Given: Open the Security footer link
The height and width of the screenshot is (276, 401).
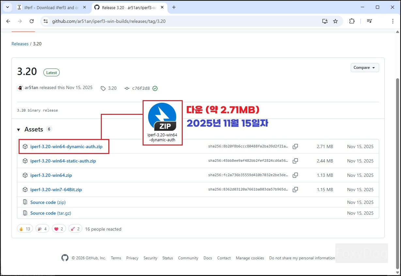Looking at the screenshot, I should click(x=150, y=258).
